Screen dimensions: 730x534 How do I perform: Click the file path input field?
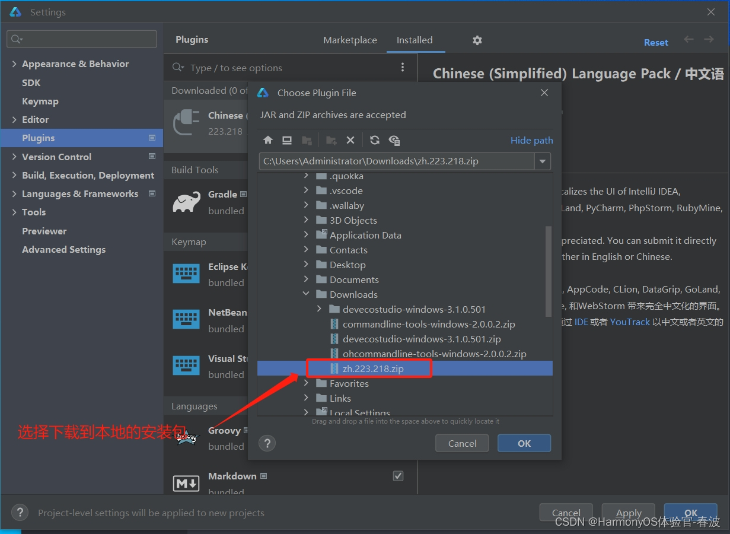[x=397, y=161]
